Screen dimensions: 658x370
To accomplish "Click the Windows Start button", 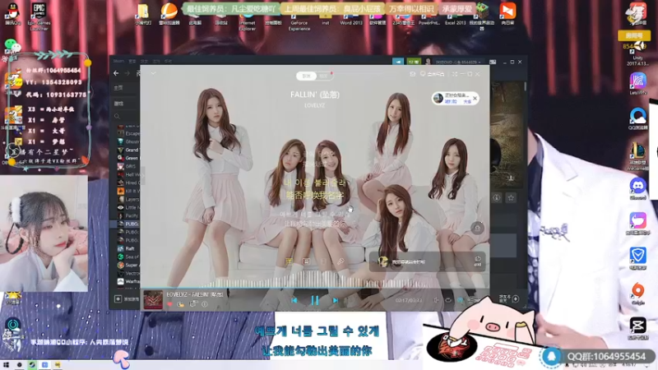I will pos(7,365).
